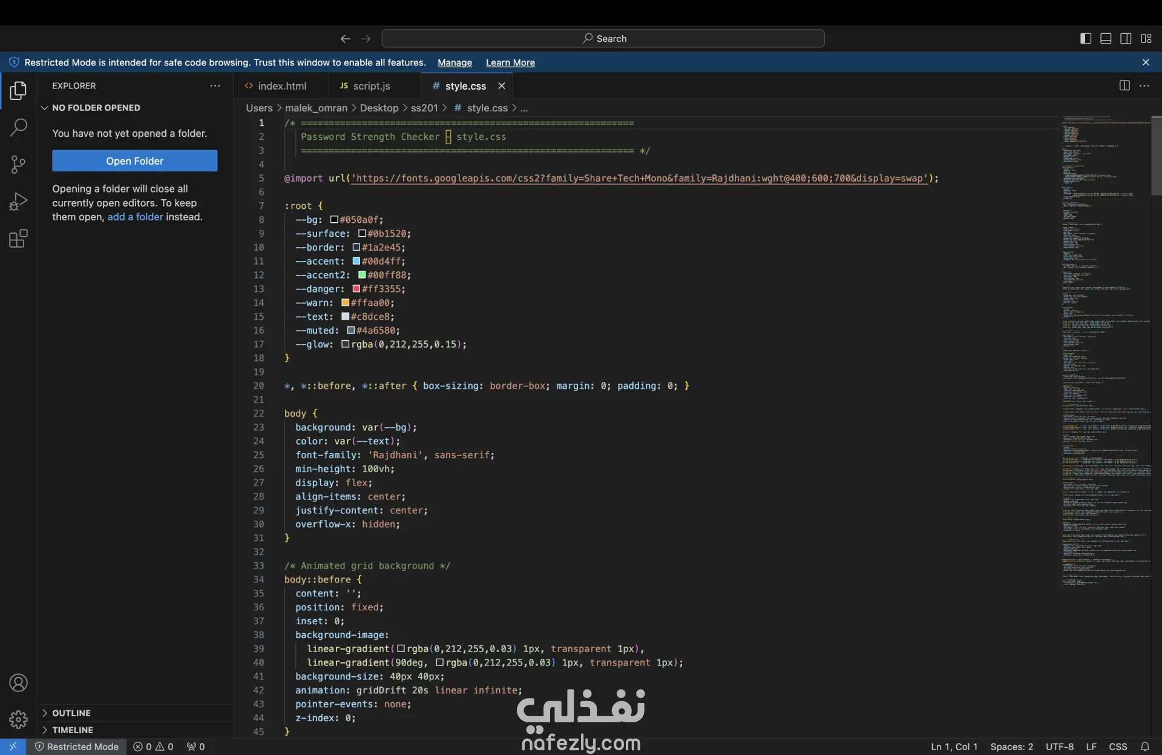Open editor More Actions ellipsis menu
Screen dimensions: 1162x755
[x=1144, y=86]
